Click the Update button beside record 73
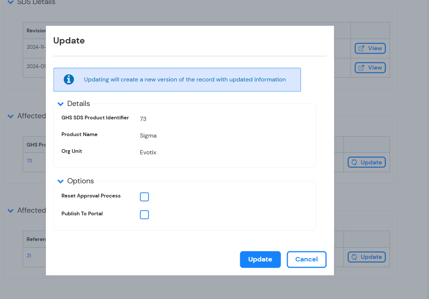 (367, 162)
